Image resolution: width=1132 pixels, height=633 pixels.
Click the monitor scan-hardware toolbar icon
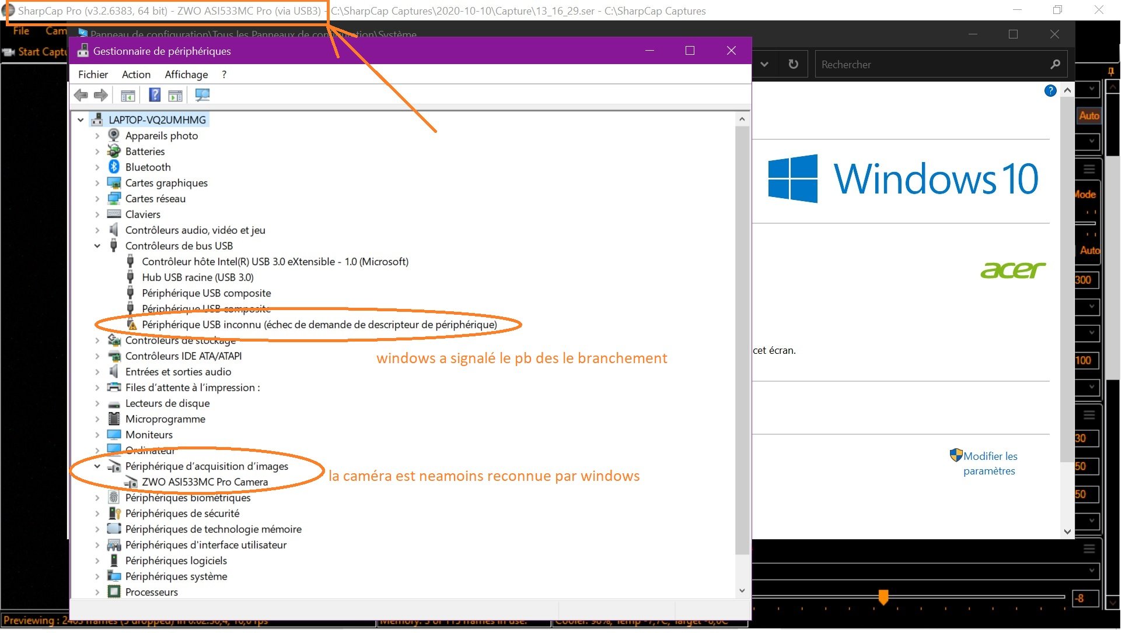point(202,95)
